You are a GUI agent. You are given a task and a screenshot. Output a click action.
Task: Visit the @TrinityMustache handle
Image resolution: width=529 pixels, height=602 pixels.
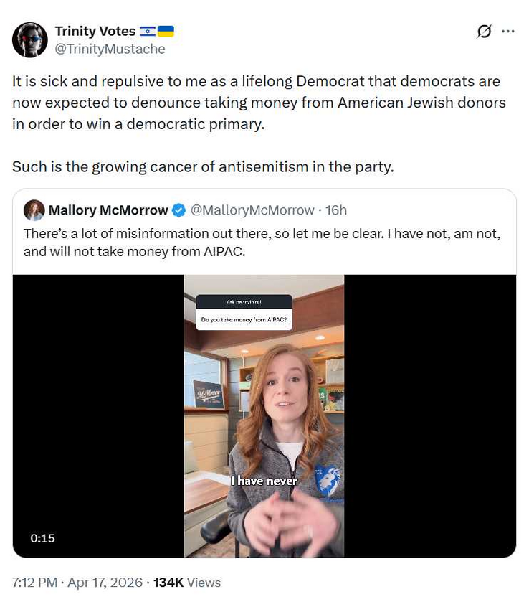tap(110, 49)
